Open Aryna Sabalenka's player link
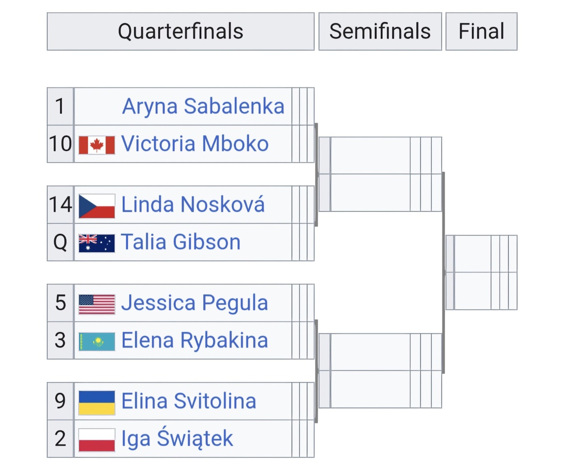 pos(203,106)
